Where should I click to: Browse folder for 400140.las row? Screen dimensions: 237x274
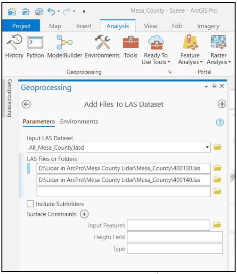pos(217,179)
